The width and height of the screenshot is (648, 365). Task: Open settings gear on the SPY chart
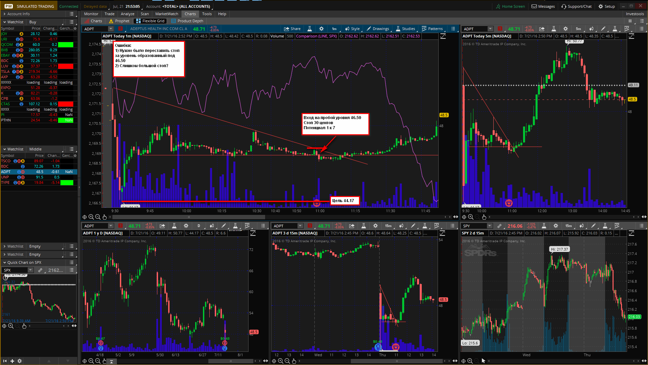pos(555,226)
